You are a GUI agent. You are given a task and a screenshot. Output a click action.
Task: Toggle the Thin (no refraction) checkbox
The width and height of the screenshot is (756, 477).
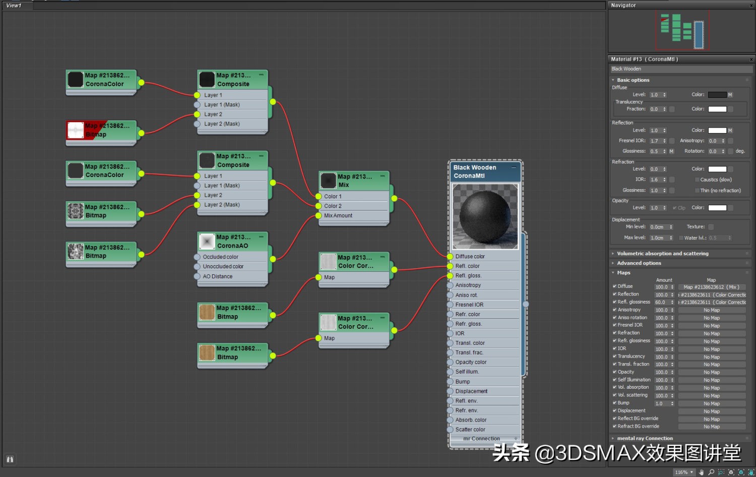click(697, 191)
